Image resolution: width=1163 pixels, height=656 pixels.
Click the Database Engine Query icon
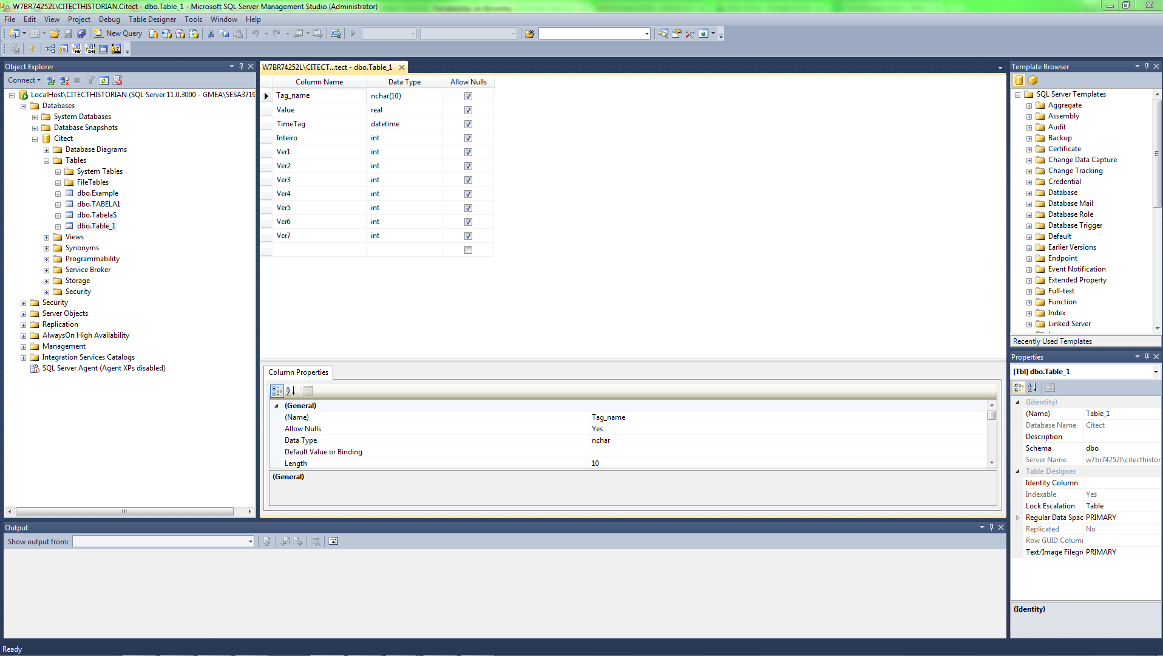pos(154,34)
